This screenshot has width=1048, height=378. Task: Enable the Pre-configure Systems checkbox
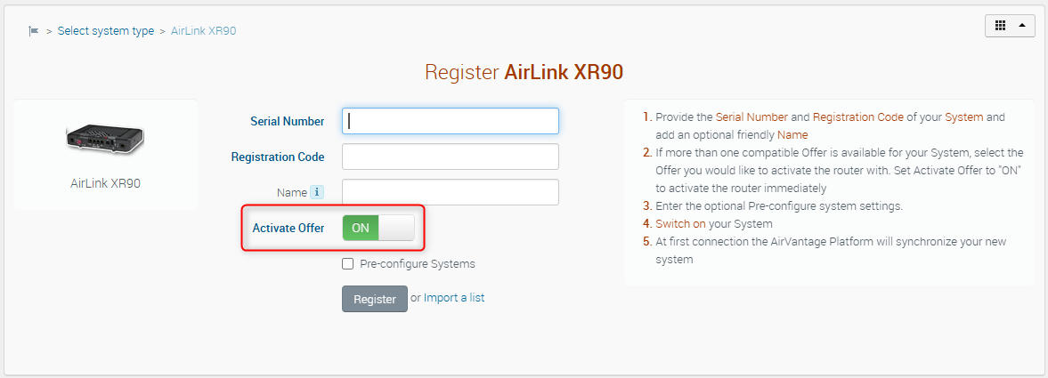pos(348,264)
